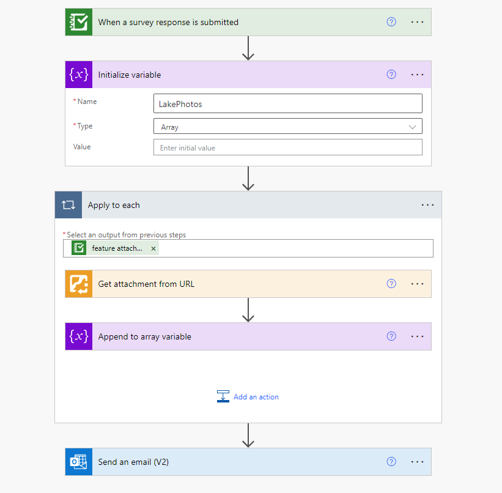The width and height of the screenshot is (502, 493).
Task: Open help for survey response trigger
Action: point(392,22)
